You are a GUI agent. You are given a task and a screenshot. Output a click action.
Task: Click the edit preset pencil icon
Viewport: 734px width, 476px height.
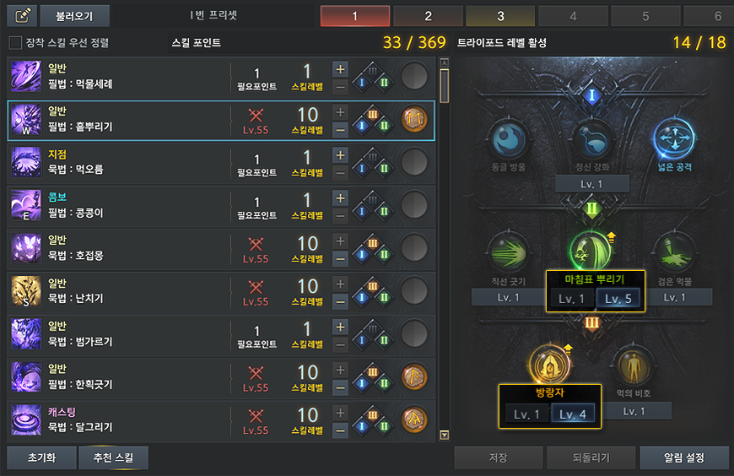22,16
